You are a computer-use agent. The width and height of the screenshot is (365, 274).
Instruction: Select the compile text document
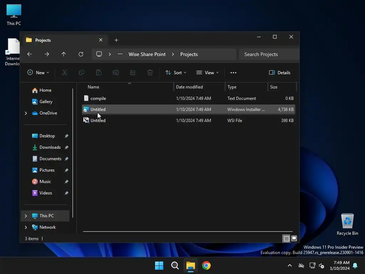[x=189, y=98]
